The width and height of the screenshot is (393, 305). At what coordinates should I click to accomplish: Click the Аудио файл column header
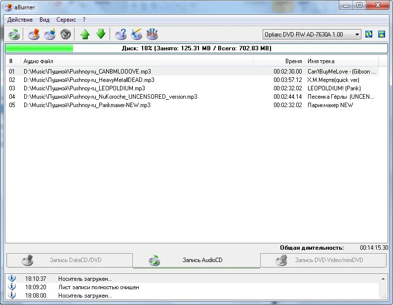(137, 61)
